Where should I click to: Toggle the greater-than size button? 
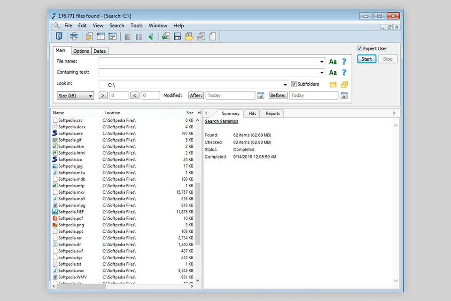(103, 95)
